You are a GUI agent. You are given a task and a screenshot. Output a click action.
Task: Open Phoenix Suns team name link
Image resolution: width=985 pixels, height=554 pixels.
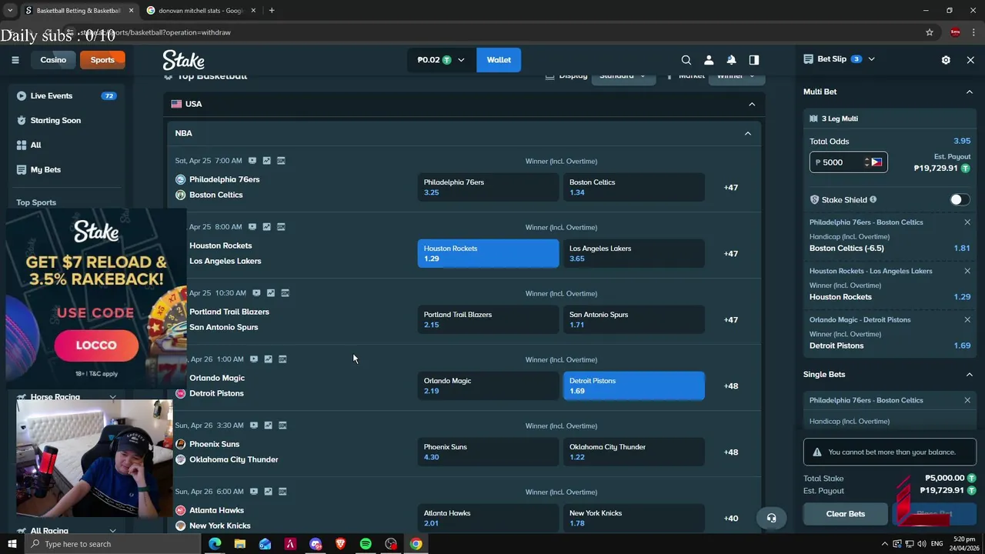[x=214, y=444]
